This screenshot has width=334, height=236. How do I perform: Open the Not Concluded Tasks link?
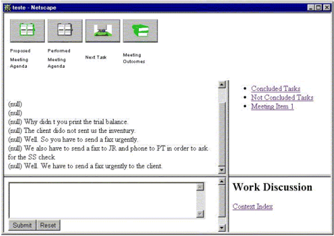tap(283, 98)
